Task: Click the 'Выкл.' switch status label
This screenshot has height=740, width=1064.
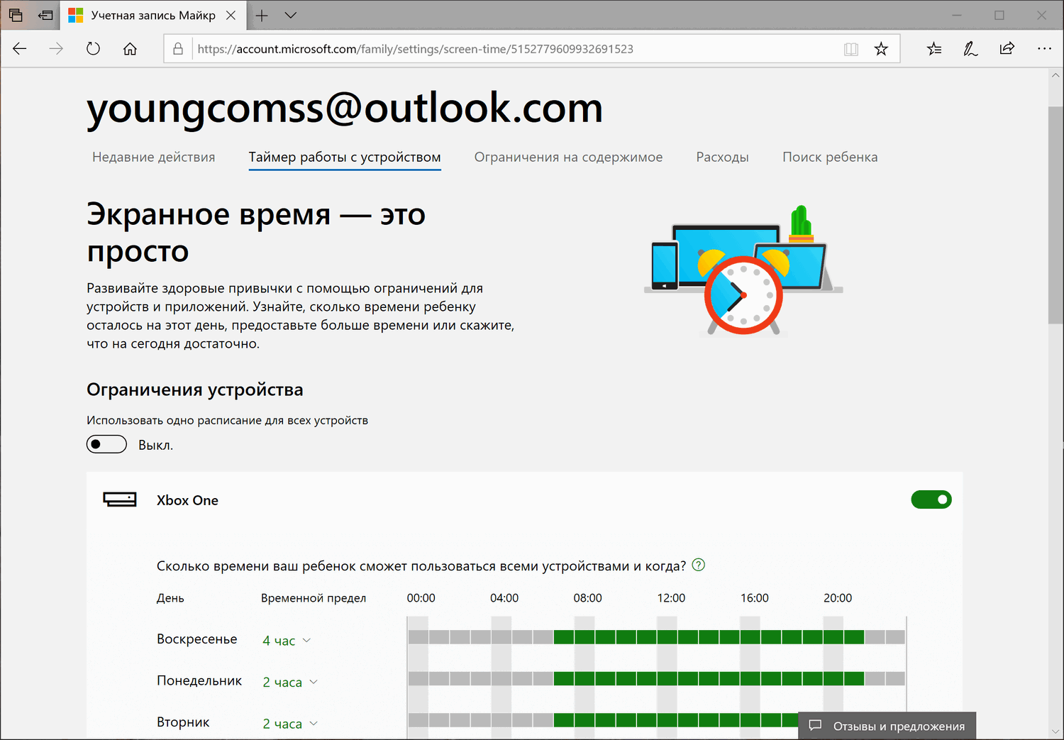Action: (155, 445)
